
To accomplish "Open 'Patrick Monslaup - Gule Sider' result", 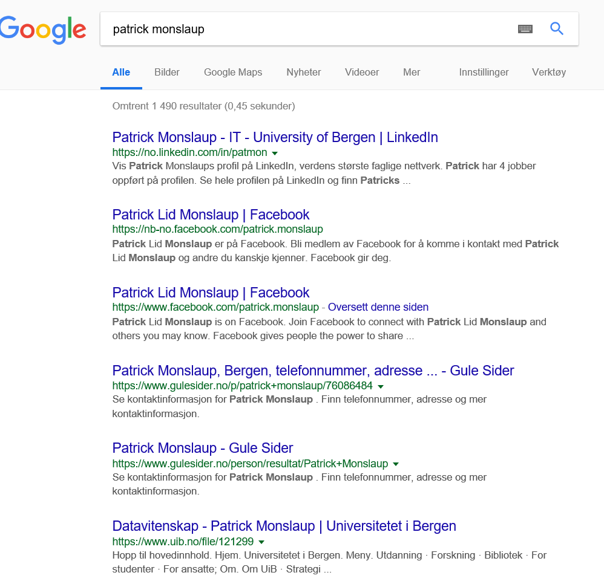I will [x=203, y=448].
